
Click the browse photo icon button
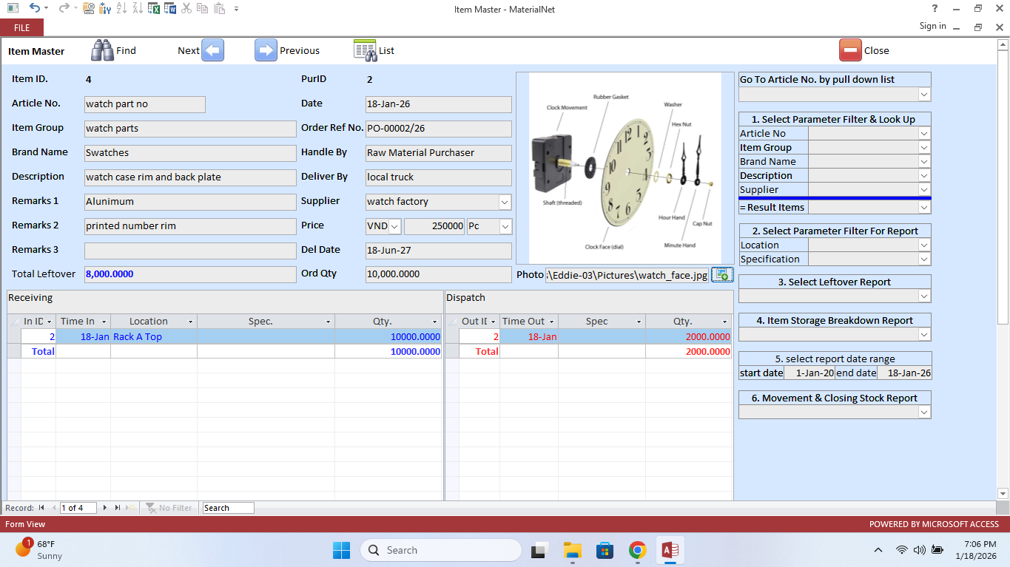click(721, 275)
